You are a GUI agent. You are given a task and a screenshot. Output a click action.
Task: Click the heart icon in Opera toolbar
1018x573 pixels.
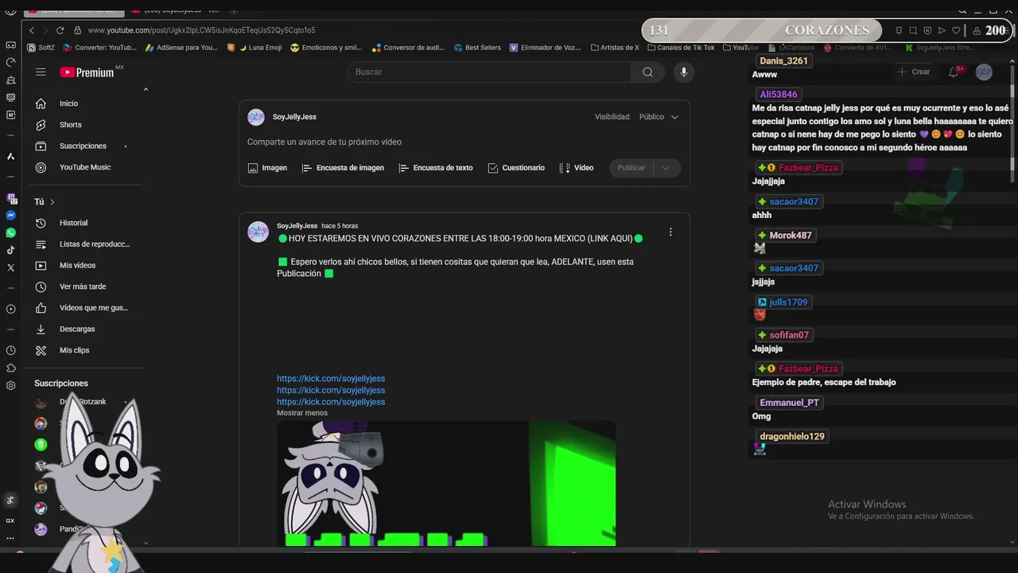coord(956,30)
